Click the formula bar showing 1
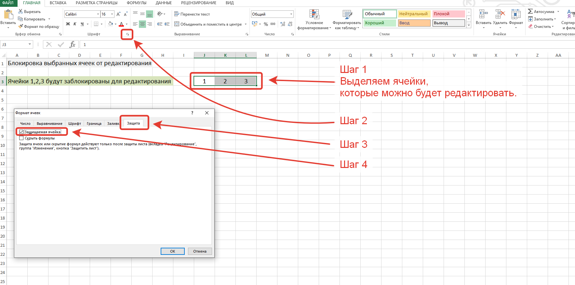The image size is (575, 285). click(x=328, y=44)
